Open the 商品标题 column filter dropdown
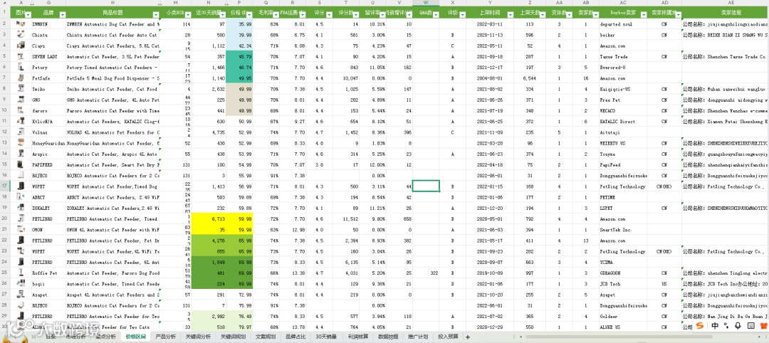Image resolution: width=769 pixels, height=343 pixels. pos(156,15)
